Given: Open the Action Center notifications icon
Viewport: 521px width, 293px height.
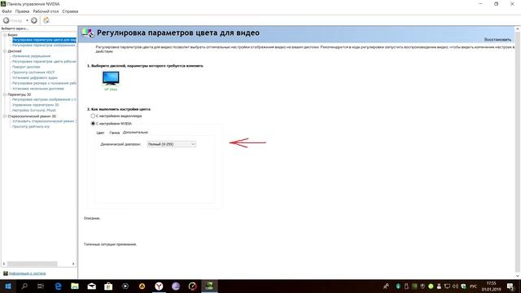Looking at the screenshot, I should [510, 286].
